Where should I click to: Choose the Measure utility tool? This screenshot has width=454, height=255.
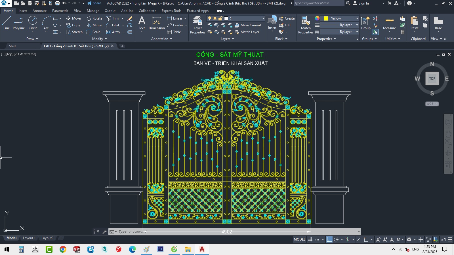tap(389, 23)
